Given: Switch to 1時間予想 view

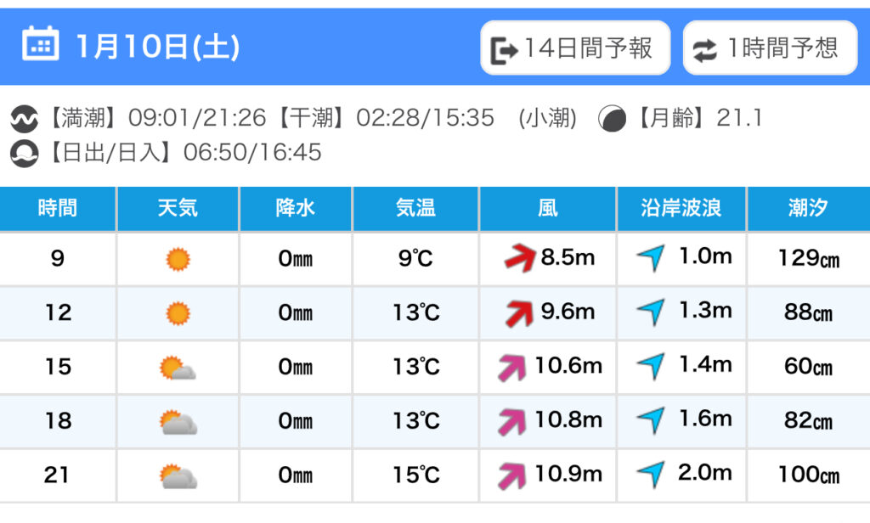Looking at the screenshot, I should 770,48.
